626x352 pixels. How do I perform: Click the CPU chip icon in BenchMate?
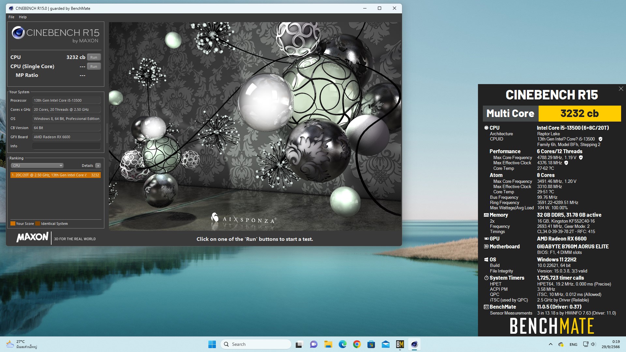click(x=486, y=128)
